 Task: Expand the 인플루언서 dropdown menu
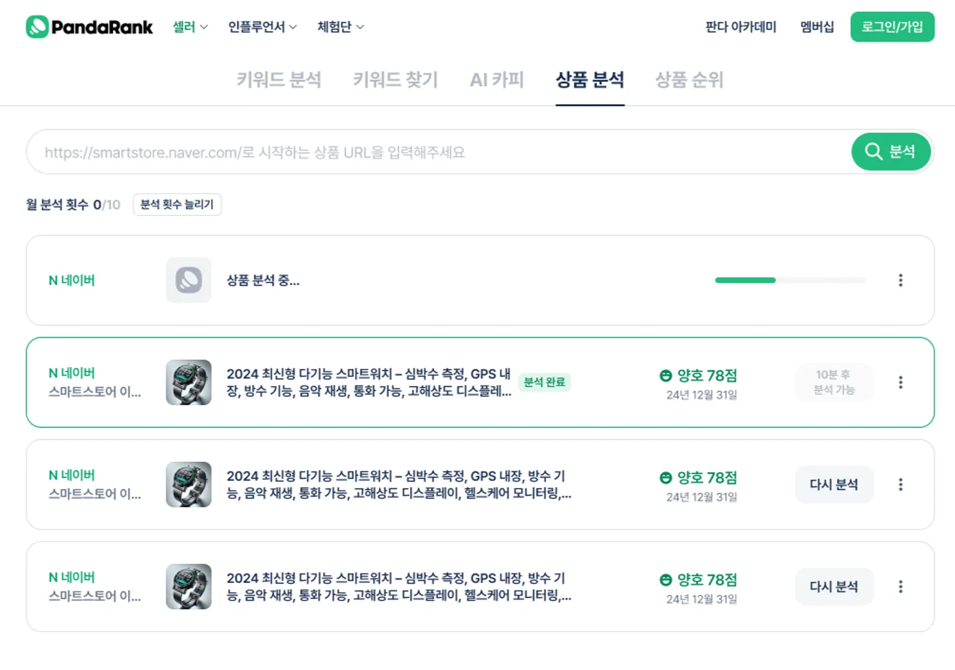pyautogui.click(x=262, y=27)
